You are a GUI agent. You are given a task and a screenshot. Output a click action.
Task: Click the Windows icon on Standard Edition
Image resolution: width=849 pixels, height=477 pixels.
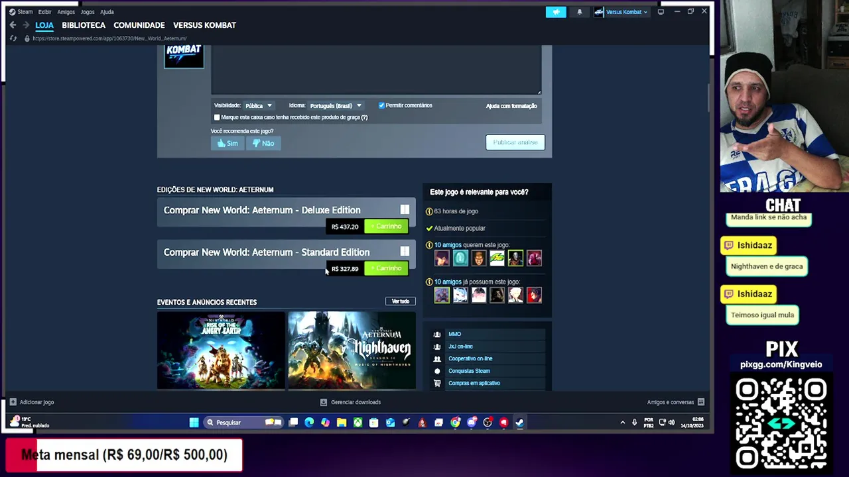(405, 252)
